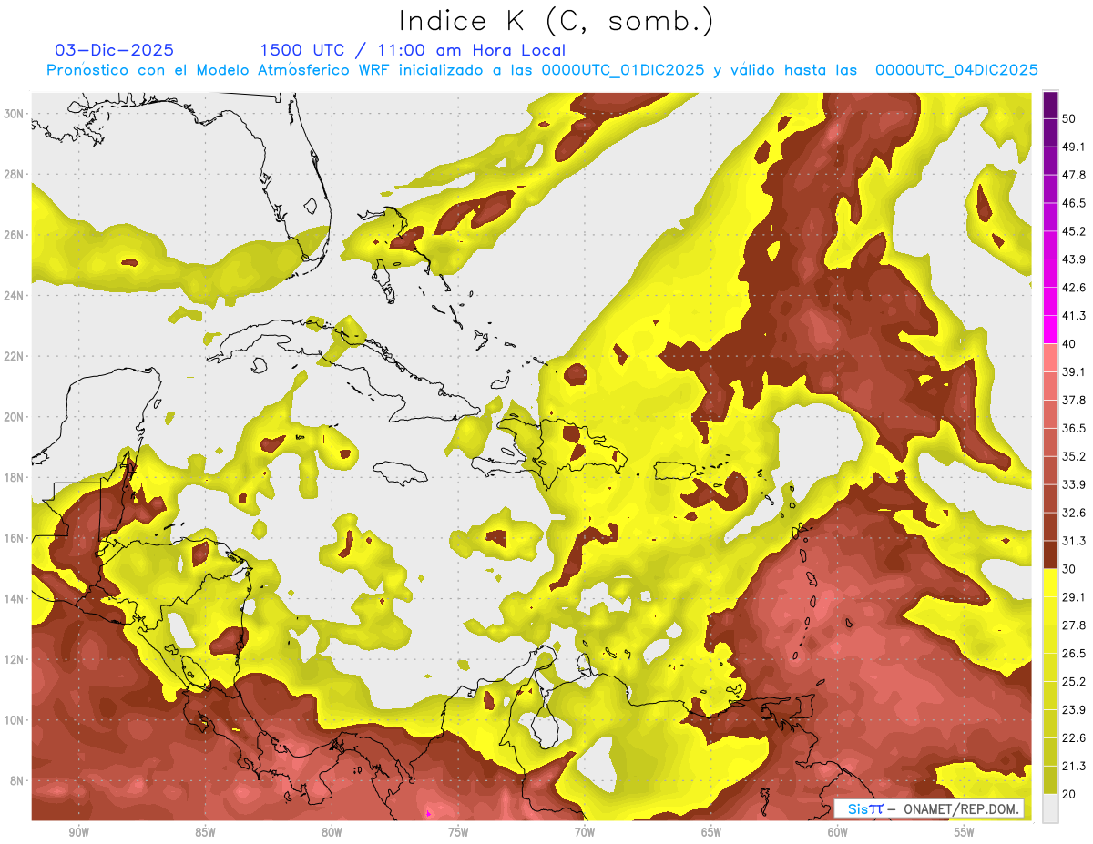Click the legend value 50

point(1070,118)
